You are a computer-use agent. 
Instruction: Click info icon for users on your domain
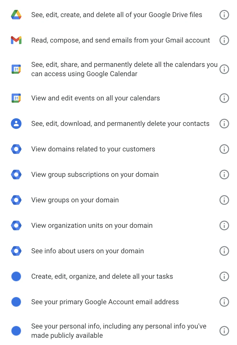pyautogui.click(x=224, y=251)
